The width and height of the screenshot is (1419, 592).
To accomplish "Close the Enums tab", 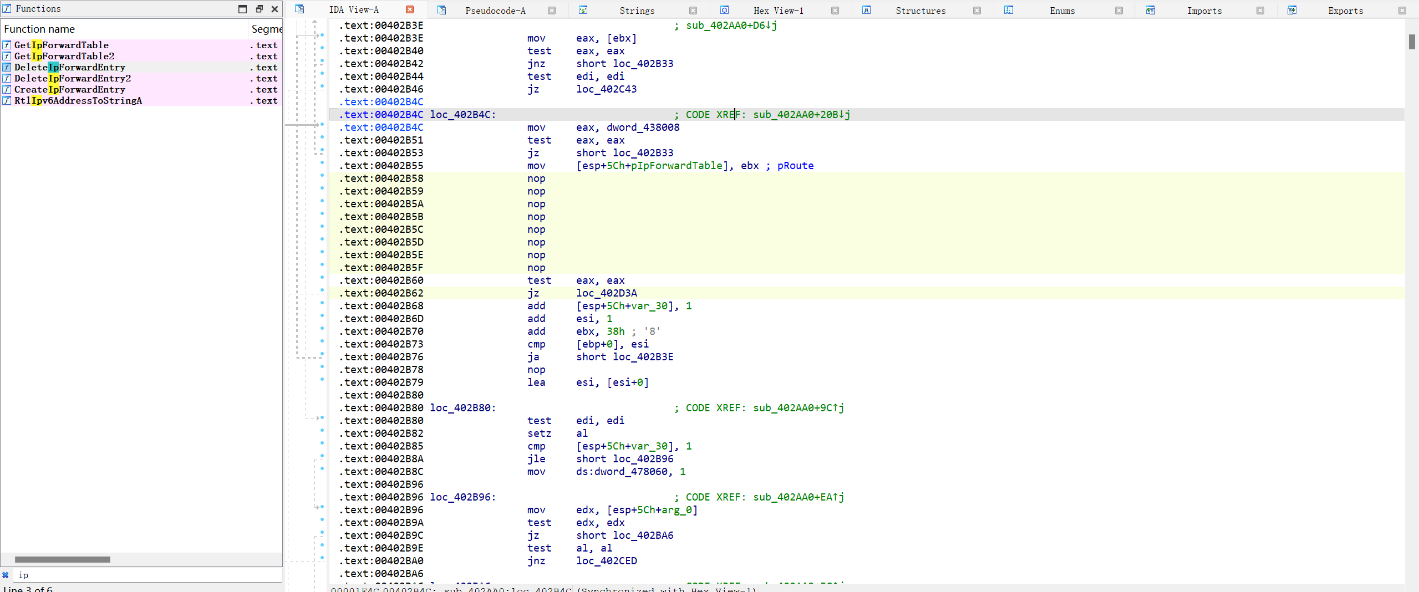I will 1119,11.
